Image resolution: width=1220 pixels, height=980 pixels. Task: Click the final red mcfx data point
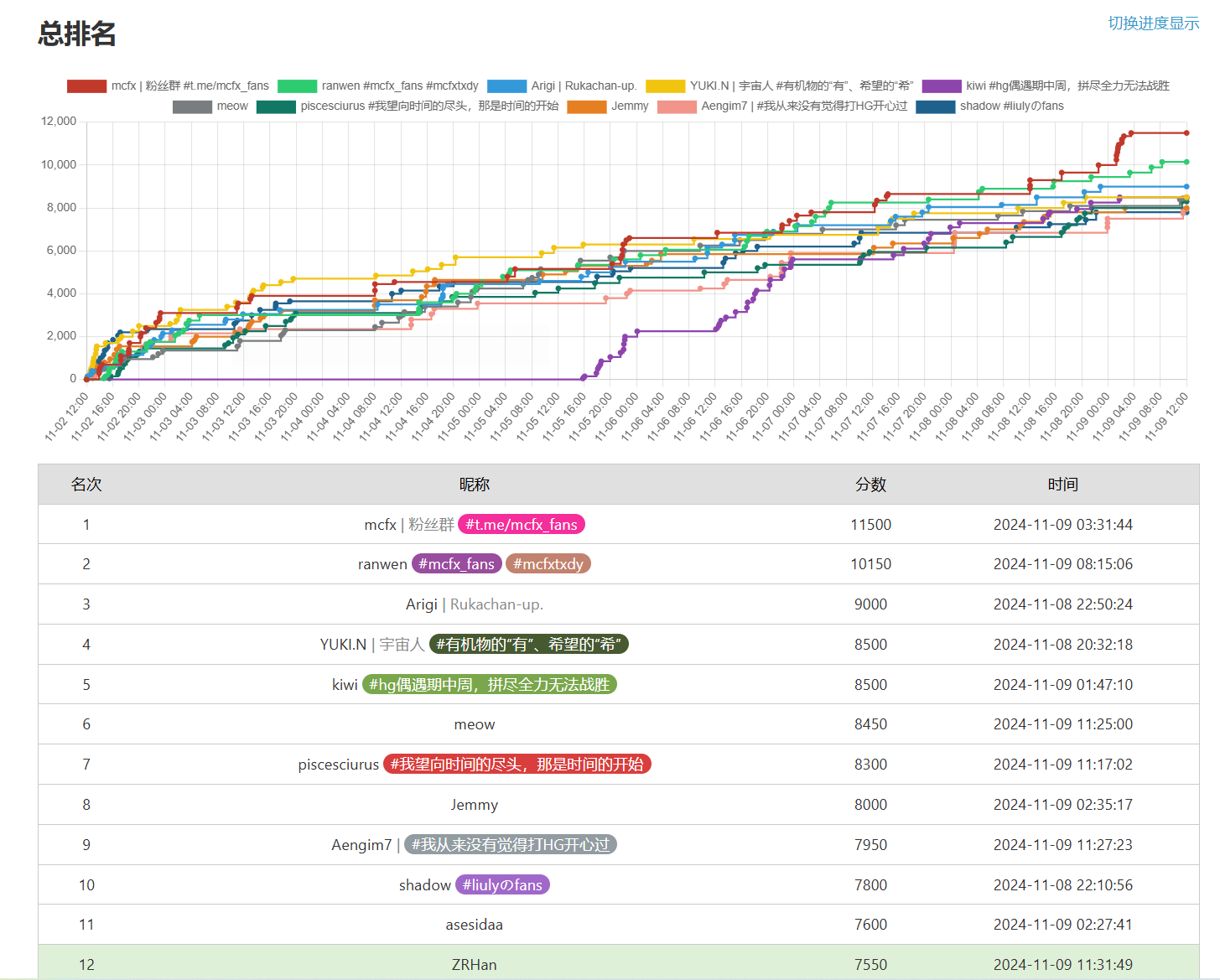tap(1186, 132)
